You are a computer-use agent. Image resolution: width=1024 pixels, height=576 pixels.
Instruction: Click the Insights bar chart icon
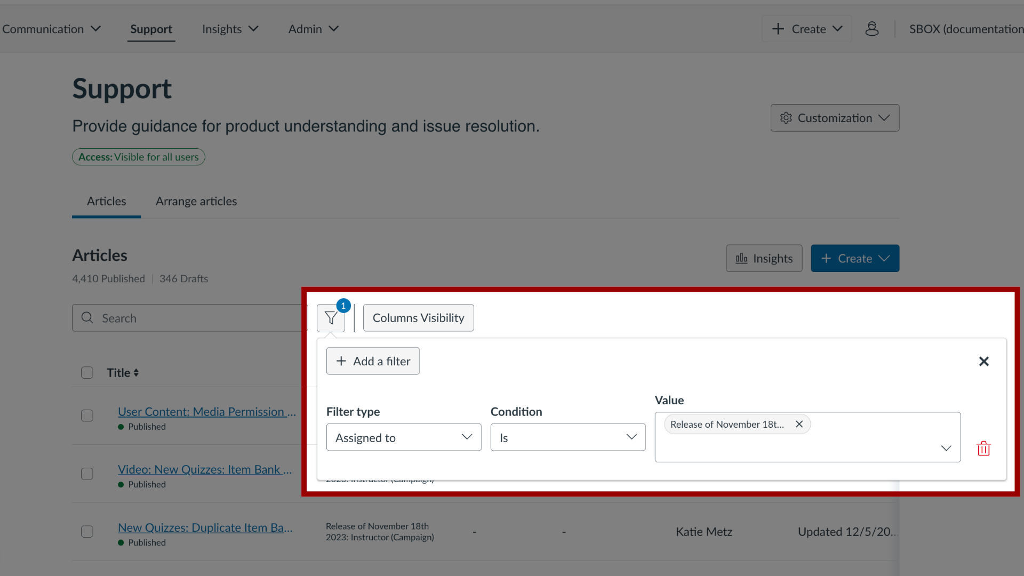coord(741,258)
